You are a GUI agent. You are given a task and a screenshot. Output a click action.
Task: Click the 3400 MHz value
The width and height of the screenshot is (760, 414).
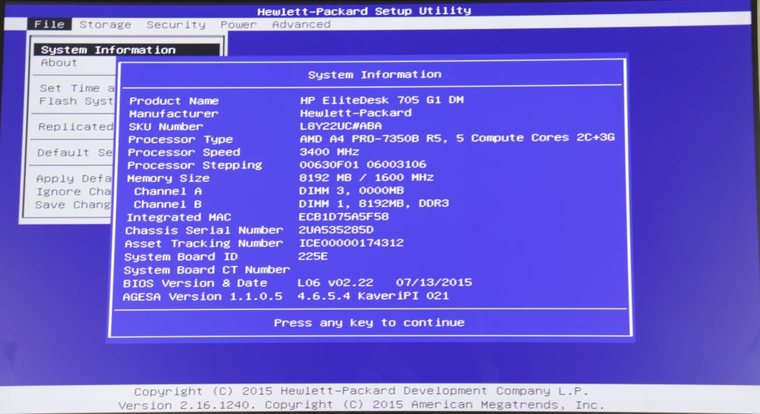coord(329,152)
